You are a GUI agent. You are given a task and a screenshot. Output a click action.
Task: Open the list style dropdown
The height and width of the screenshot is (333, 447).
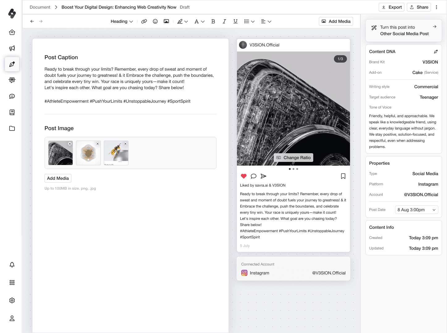click(x=249, y=21)
